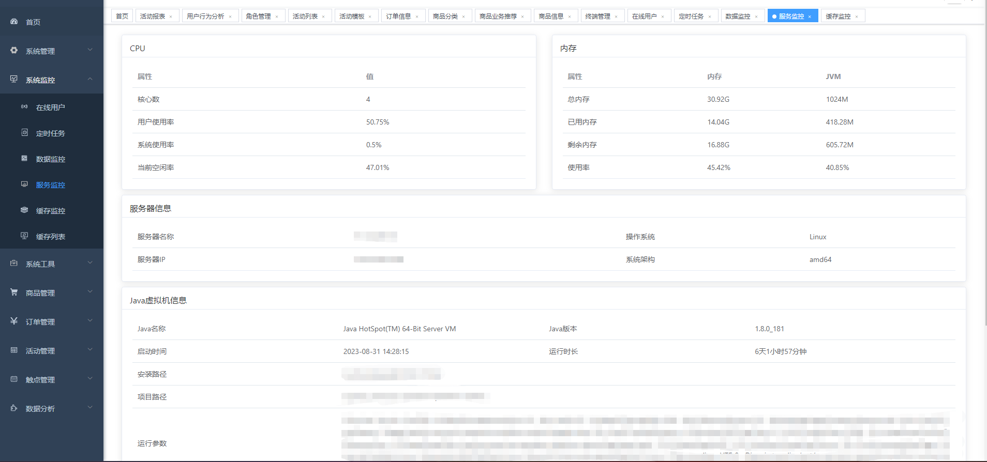
Task: Select the 系统架构 value amd64
Action: click(x=820, y=259)
